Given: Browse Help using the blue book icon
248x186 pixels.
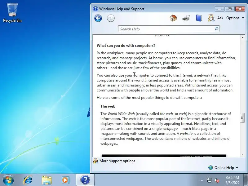Looking at the screenshot, I should pos(199,18).
